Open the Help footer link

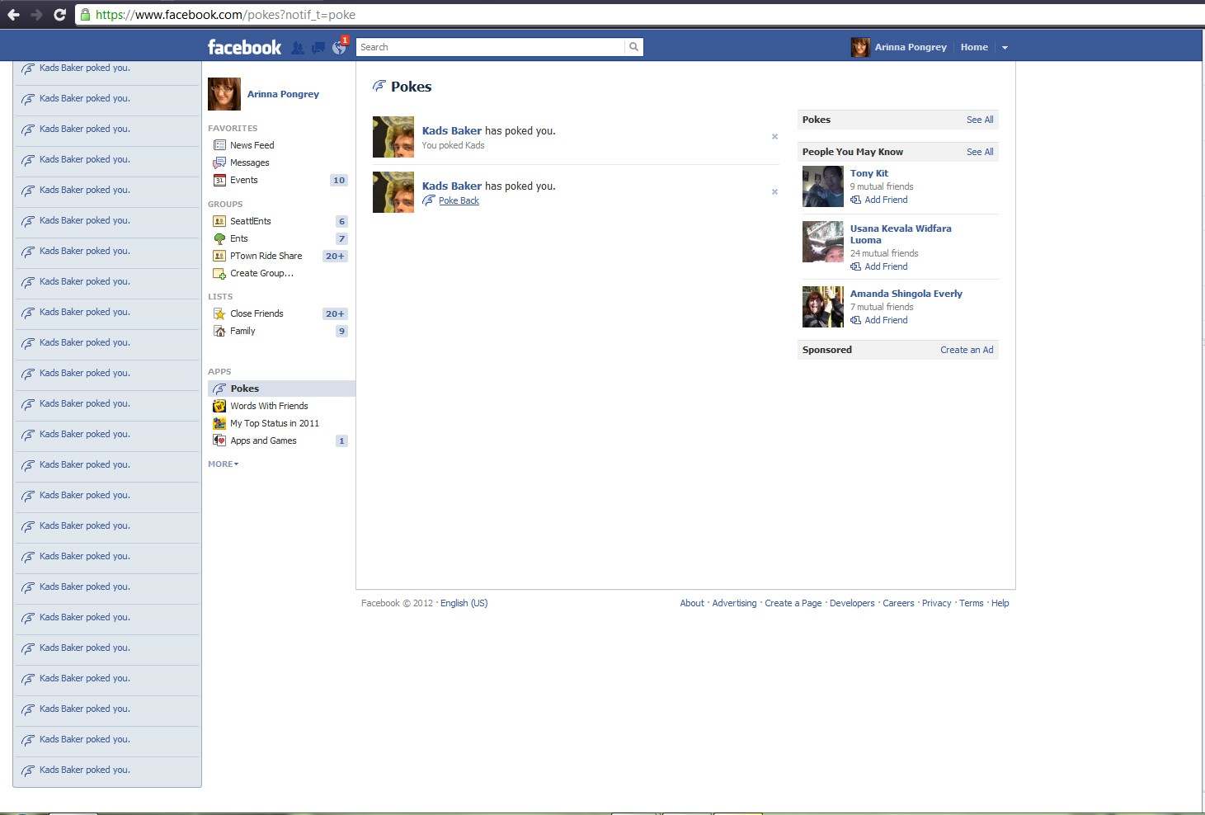point(1000,603)
